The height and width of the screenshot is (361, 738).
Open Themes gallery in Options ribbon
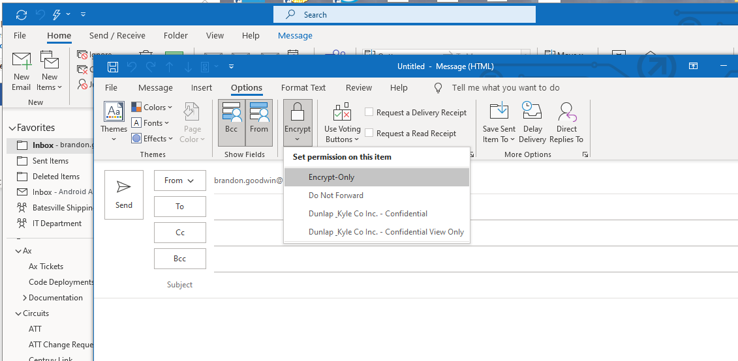(114, 122)
